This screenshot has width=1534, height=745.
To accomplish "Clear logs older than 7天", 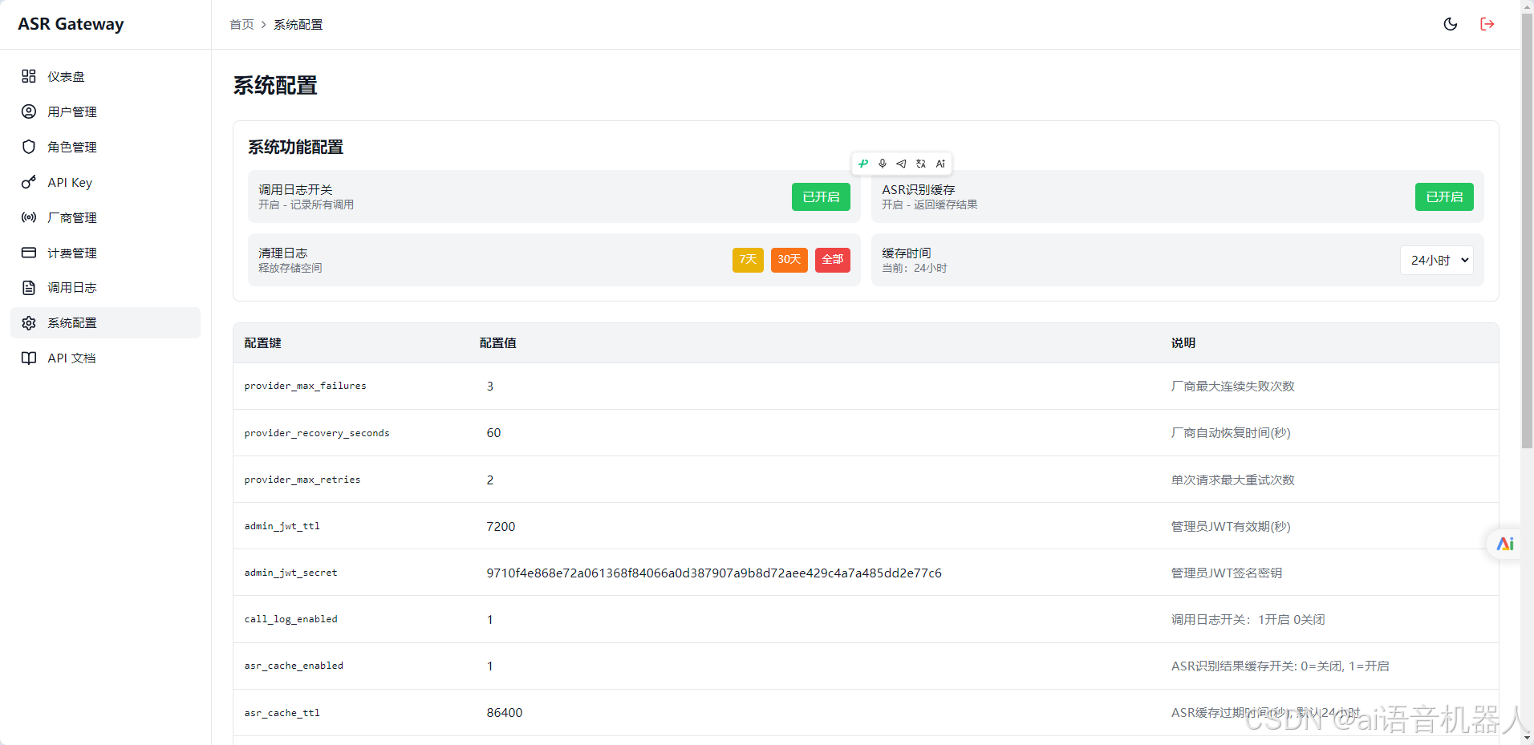I will (748, 260).
